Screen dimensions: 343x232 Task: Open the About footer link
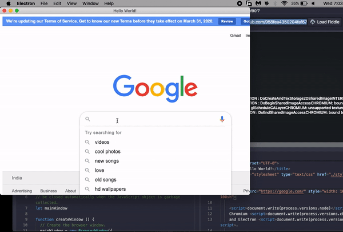tap(70, 191)
